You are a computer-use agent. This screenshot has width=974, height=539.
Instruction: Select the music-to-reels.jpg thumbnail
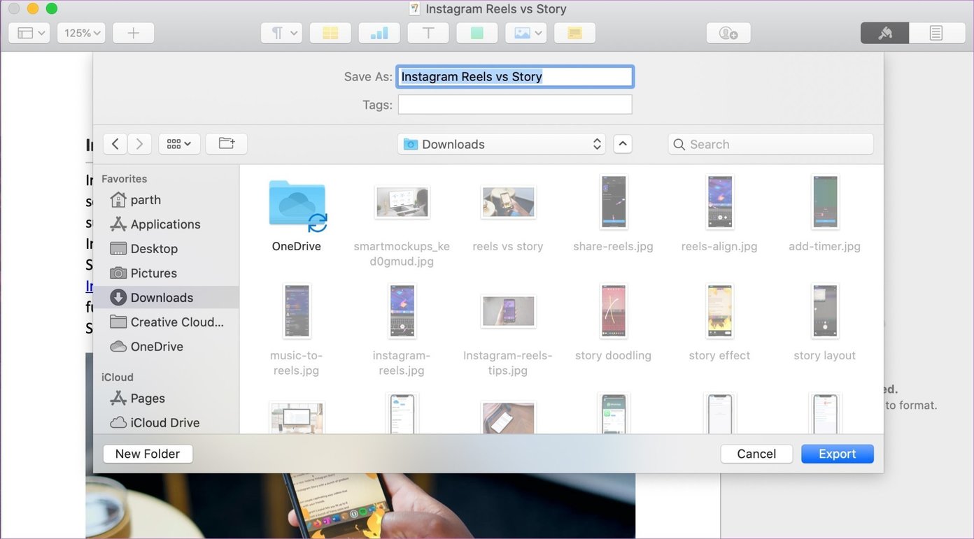[297, 311]
